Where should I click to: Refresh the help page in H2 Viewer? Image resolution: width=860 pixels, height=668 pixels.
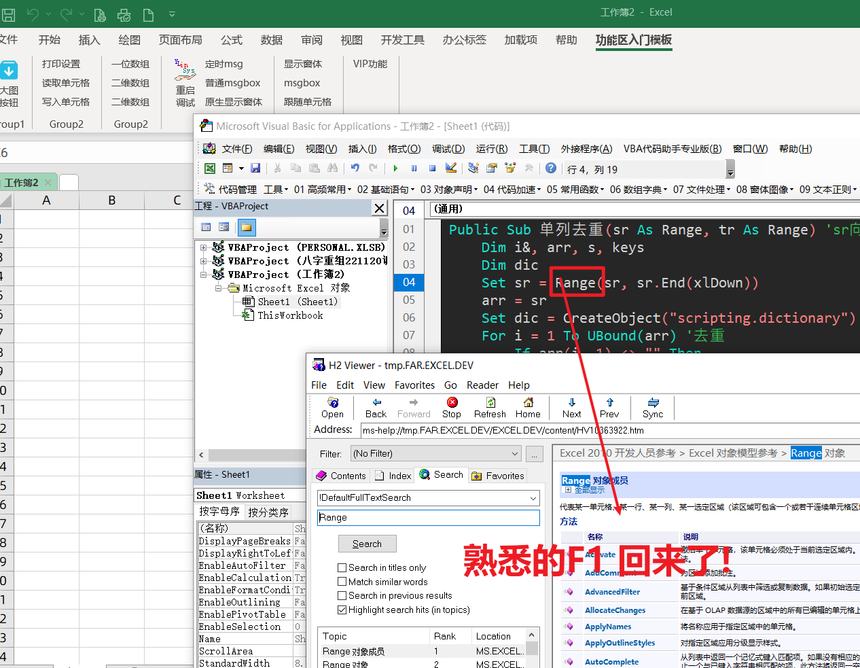(489, 407)
